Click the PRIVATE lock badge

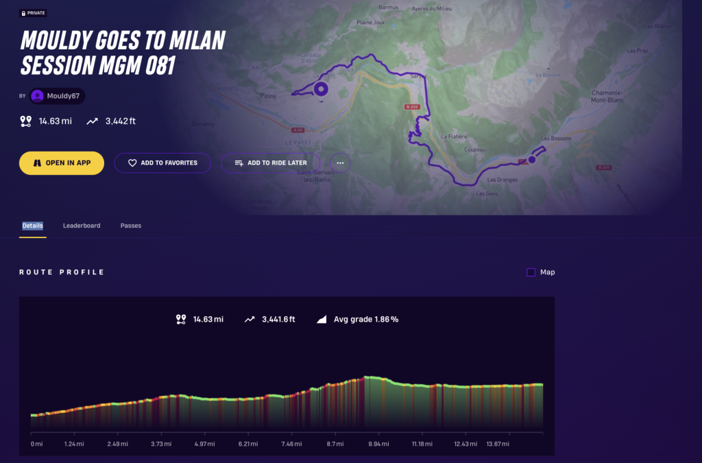[33, 13]
